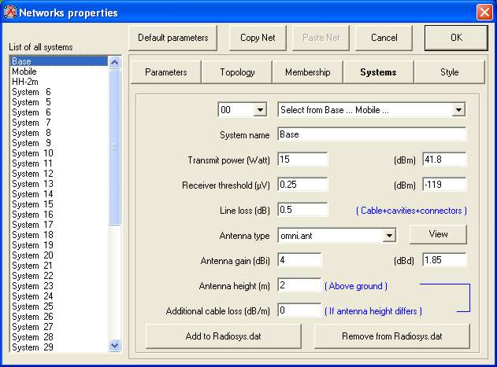Viewport: 497px width, 367px height.
Task: Select System 24 in the list
Action: pos(59,296)
